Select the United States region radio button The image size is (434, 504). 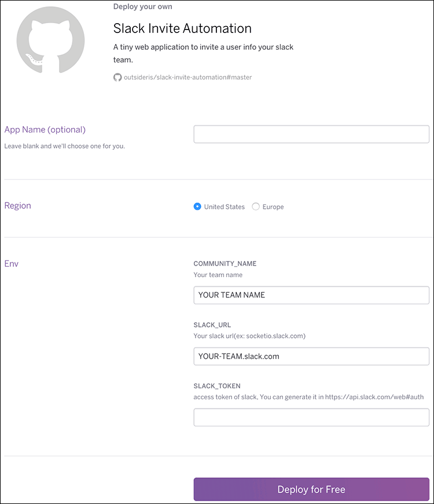pos(197,207)
